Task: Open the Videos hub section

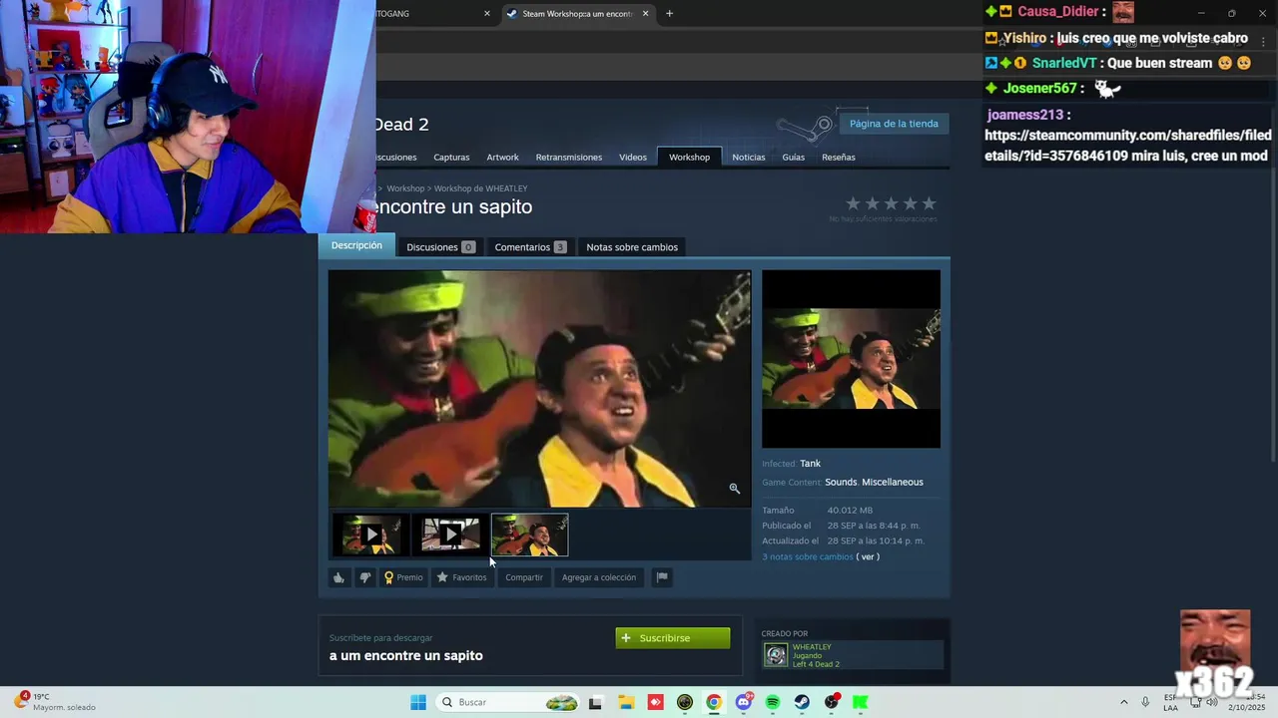Action: pyautogui.click(x=633, y=158)
